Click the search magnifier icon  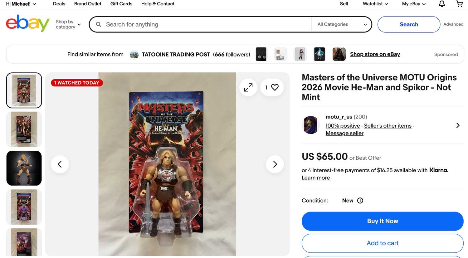98,24
